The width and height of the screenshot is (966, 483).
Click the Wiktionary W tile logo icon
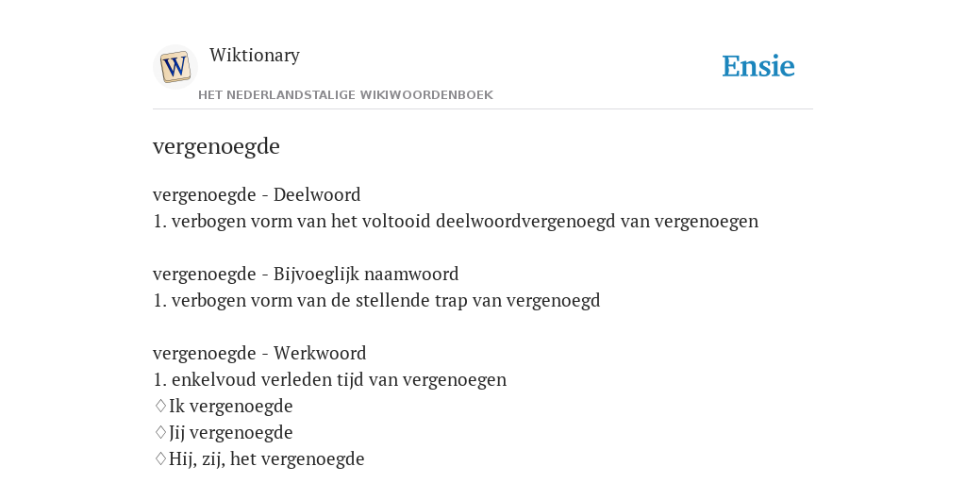(x=175, y=67)
